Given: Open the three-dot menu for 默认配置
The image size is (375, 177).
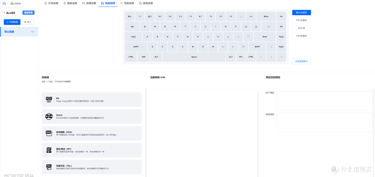Looking at the screenshot, I should 33,32.
